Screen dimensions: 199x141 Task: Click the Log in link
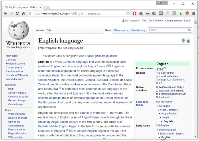[188, 21]
